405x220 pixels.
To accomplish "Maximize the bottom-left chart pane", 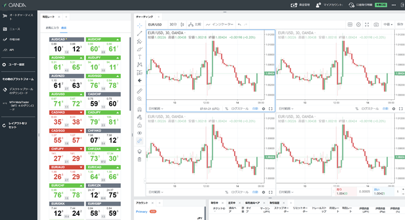I will click(x=270, y=192).
